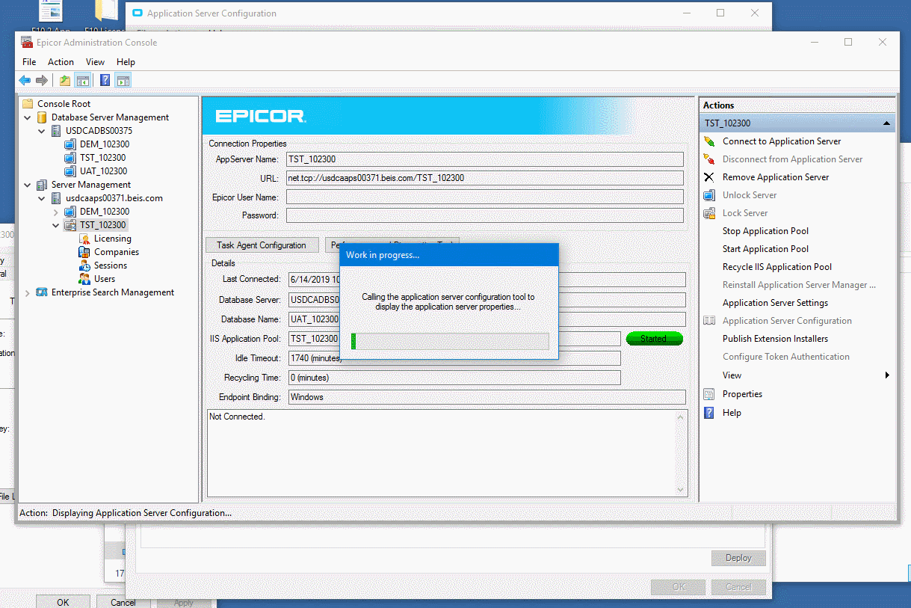Click Publish Extension Installers
Viewport: 911px width, 608px height.
tap(775, 339)
